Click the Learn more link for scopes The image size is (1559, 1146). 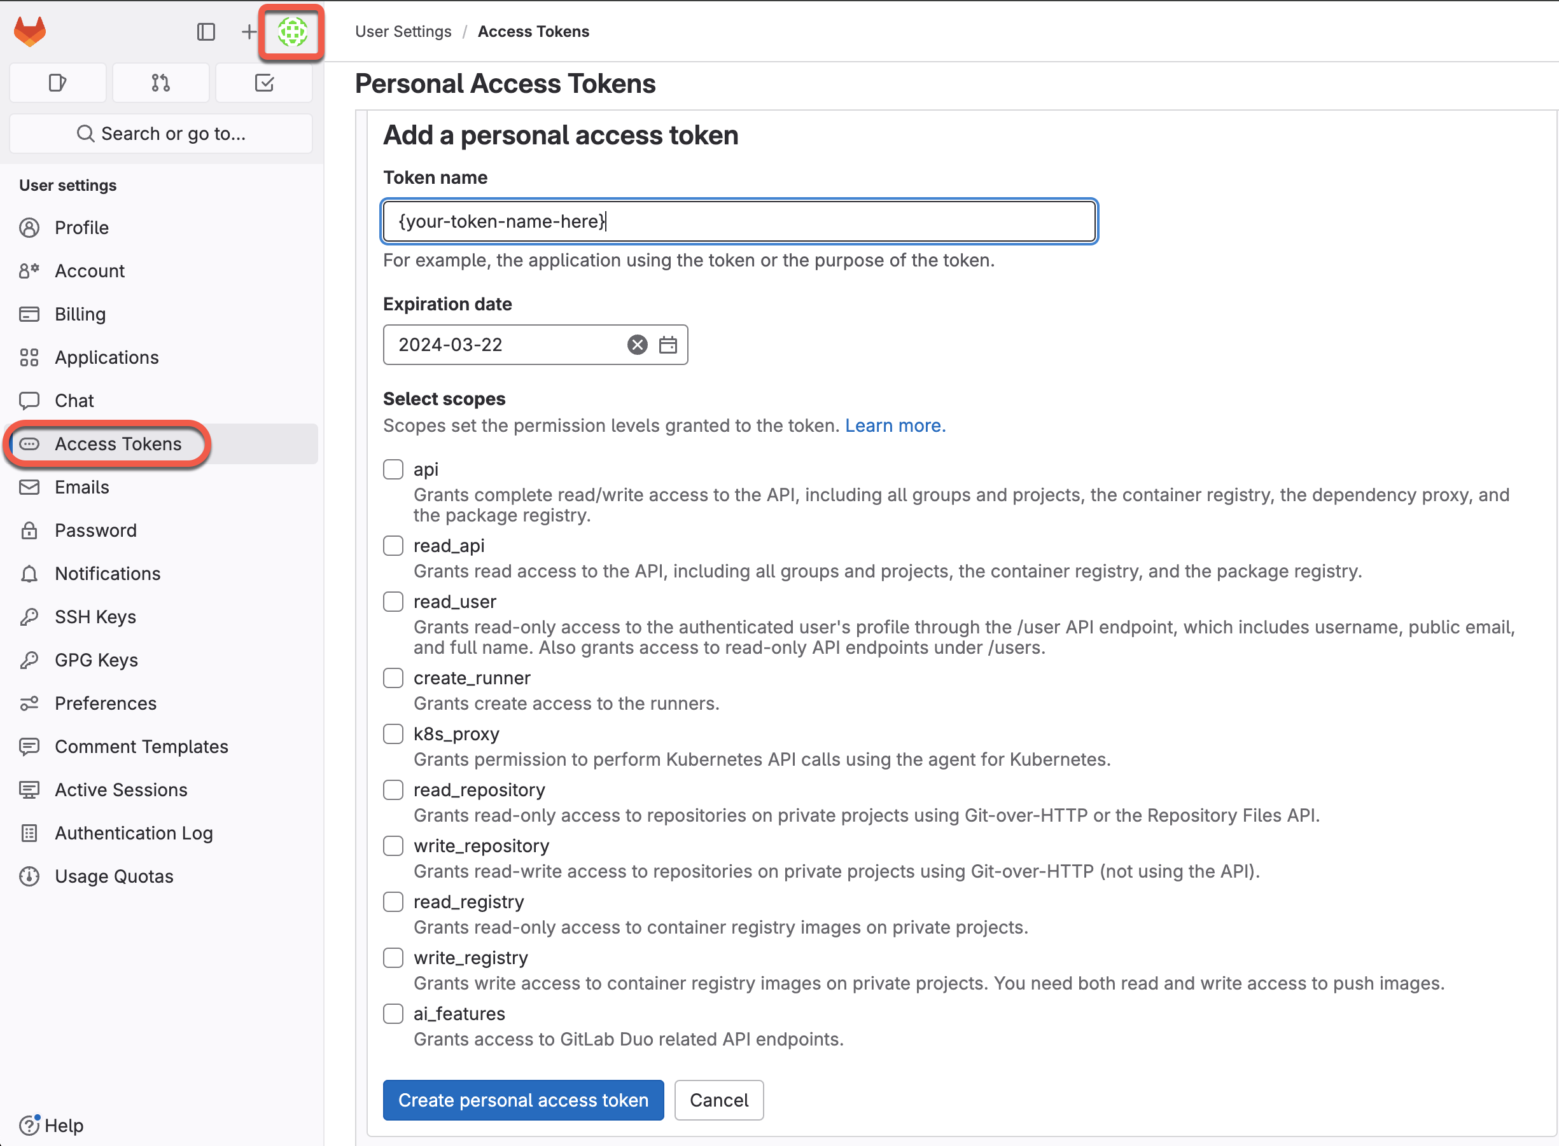(895, 425)
